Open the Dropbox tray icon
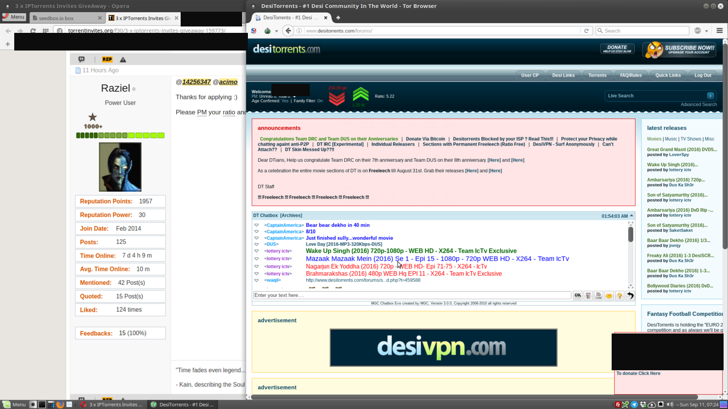 pyautogui.click(x=643, y=405)
